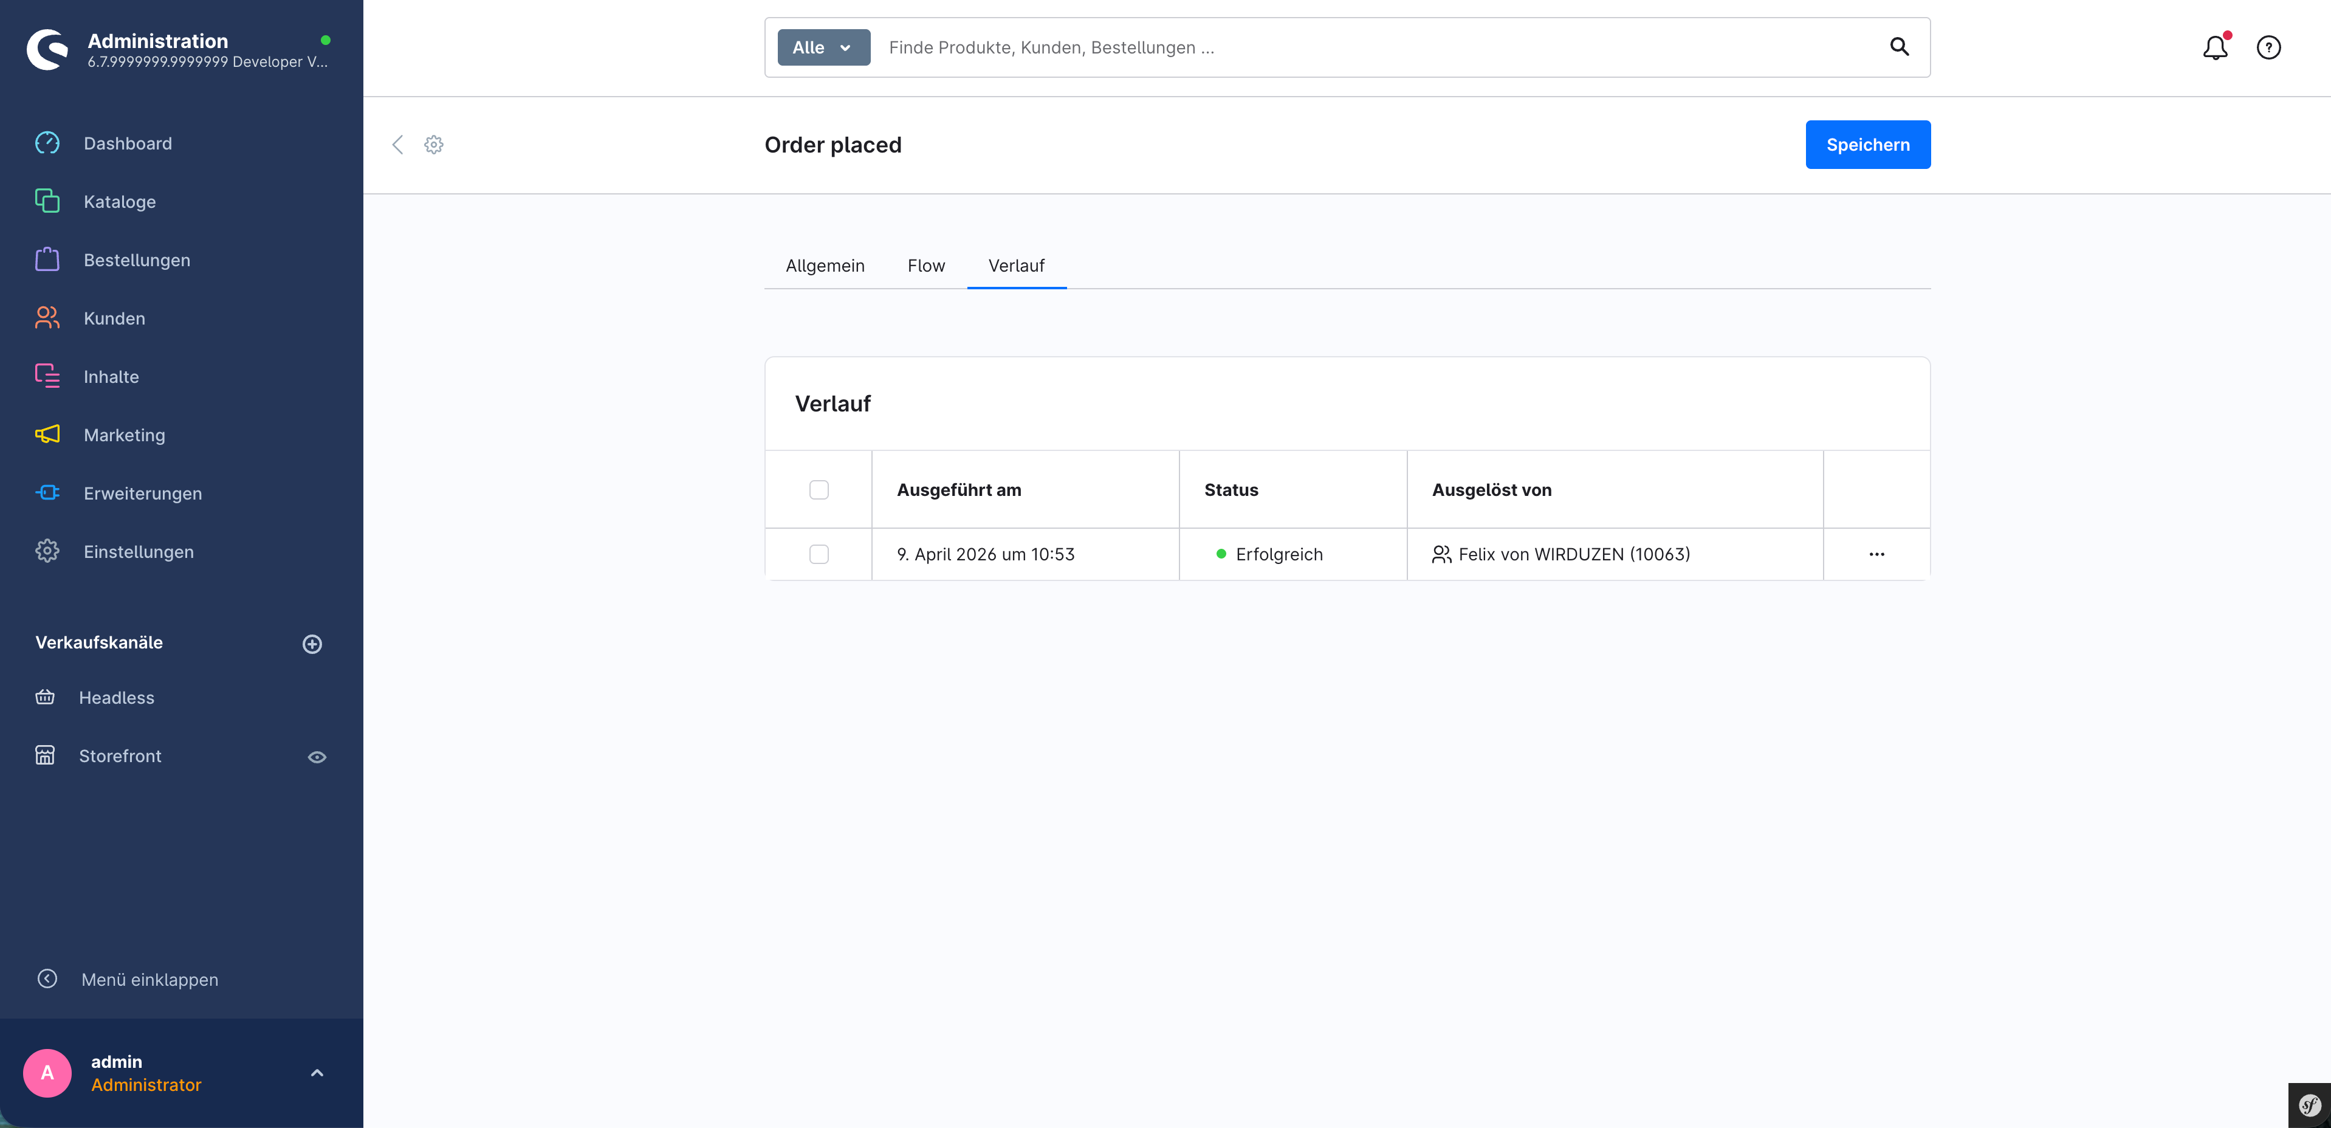
Task: Click the Kunden people icon
Action: click(x=47, y=318)
